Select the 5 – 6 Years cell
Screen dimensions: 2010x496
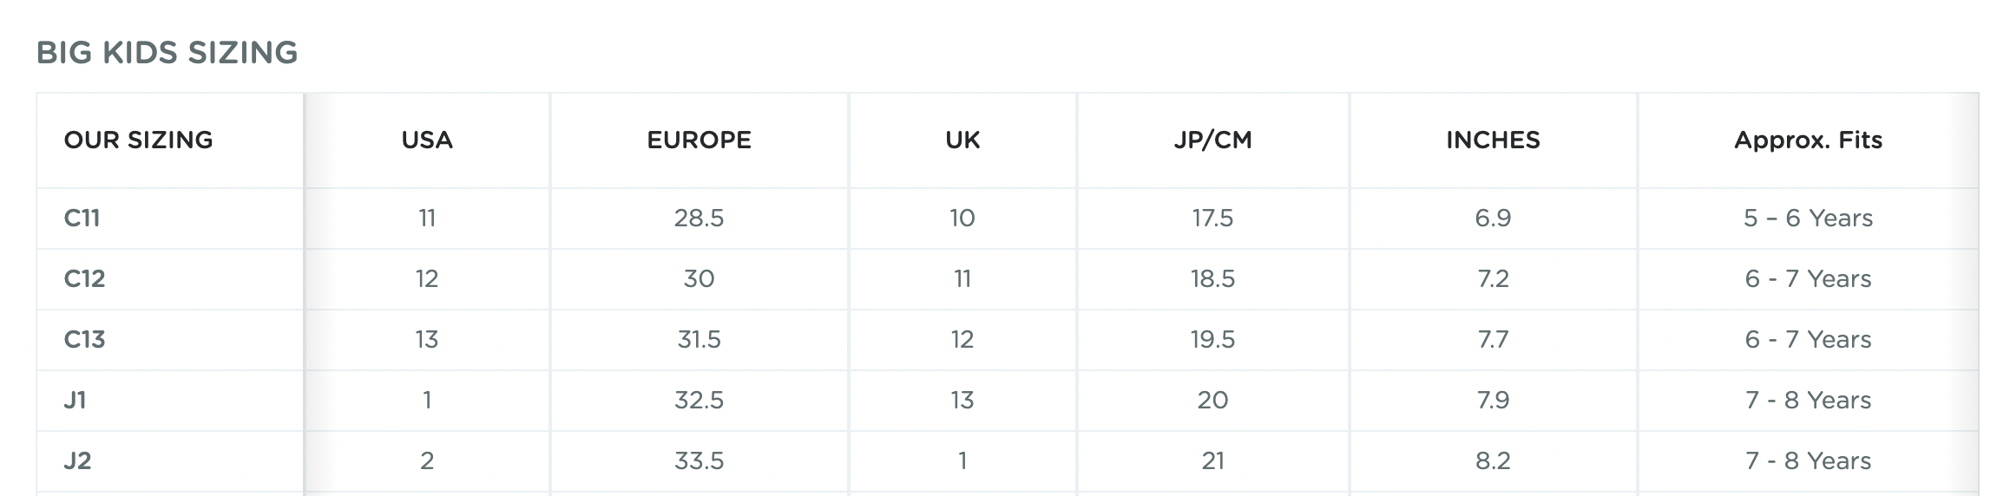(1808, 218)
